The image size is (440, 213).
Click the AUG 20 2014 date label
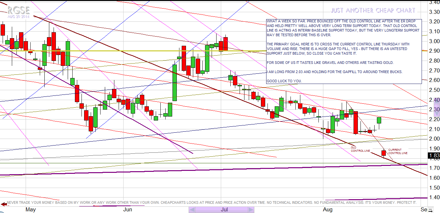tap(19, 16)
